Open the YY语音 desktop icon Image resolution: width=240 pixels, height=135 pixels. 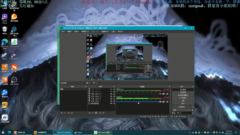[x=4, y=106]
